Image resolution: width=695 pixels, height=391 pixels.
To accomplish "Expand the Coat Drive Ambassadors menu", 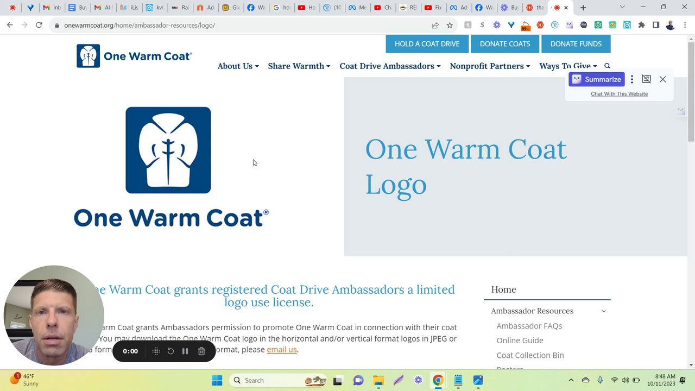I will (x=390, y=66).
